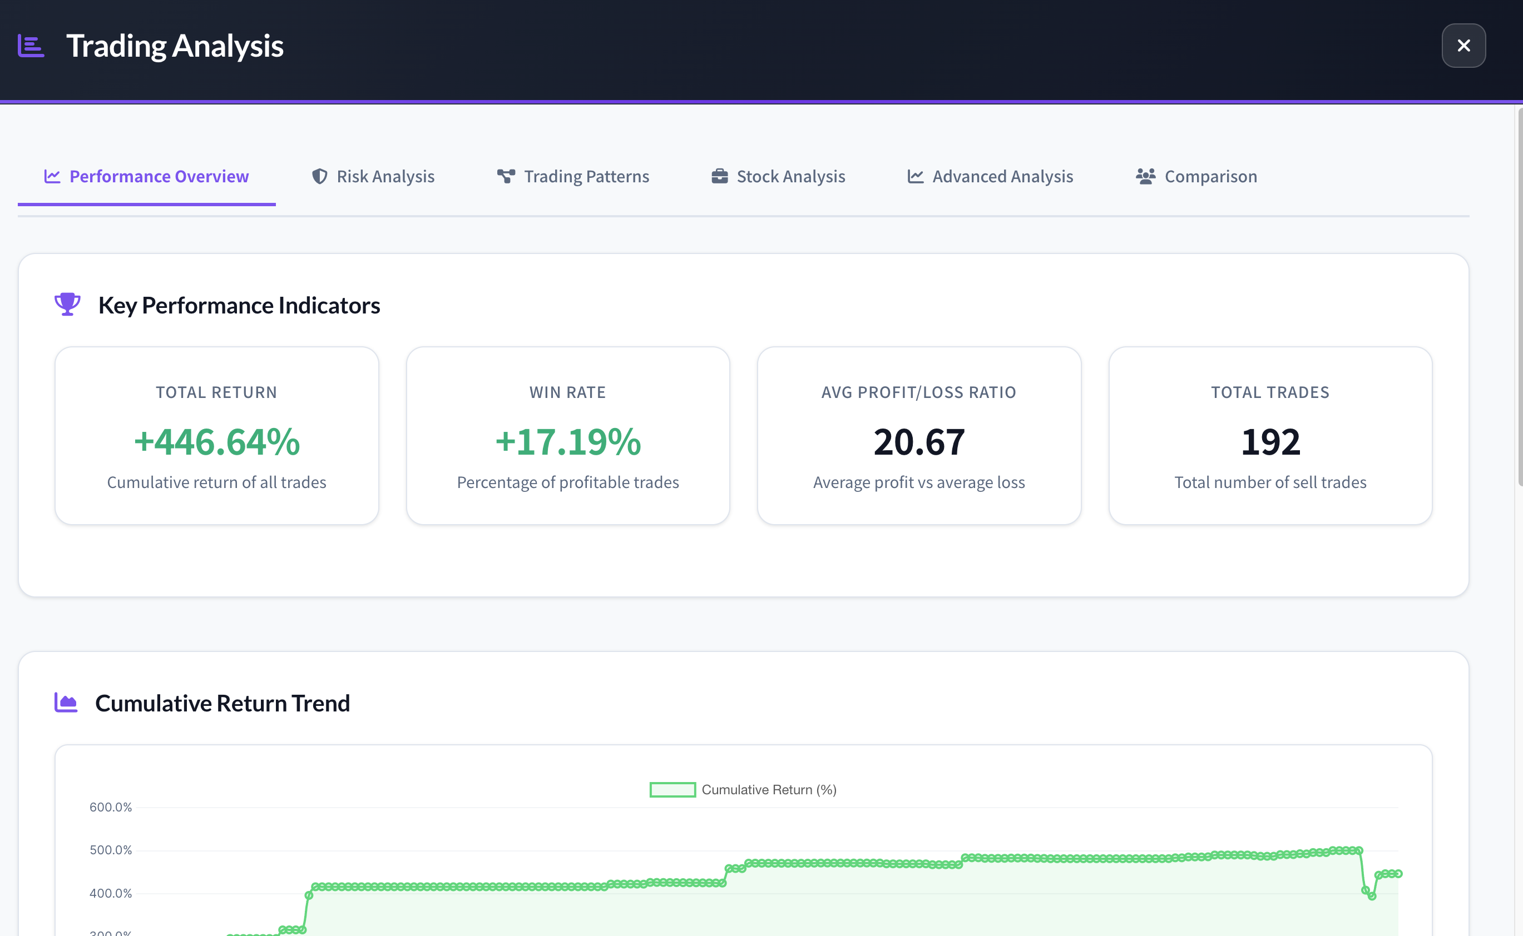The height and width of the screenshot is (936, 1523).
Task: Click the line-chart icon beside Performance Overview
Action: point(52,176)
